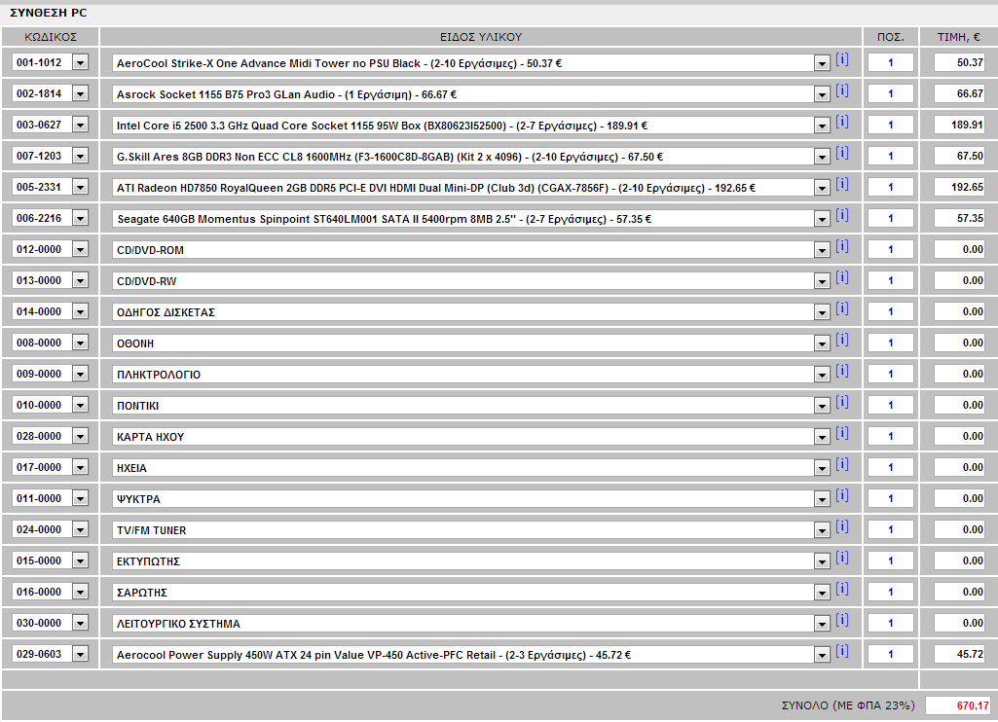Show info for ΟΔΗΓΟΣ ΔΙΣΚΕΤΑΣ row

[x=841, y=308]
